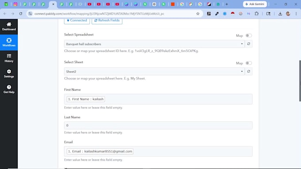The image size is (301, 169).
Task: Click the Last Name input field
Action: tap(158, 125)
